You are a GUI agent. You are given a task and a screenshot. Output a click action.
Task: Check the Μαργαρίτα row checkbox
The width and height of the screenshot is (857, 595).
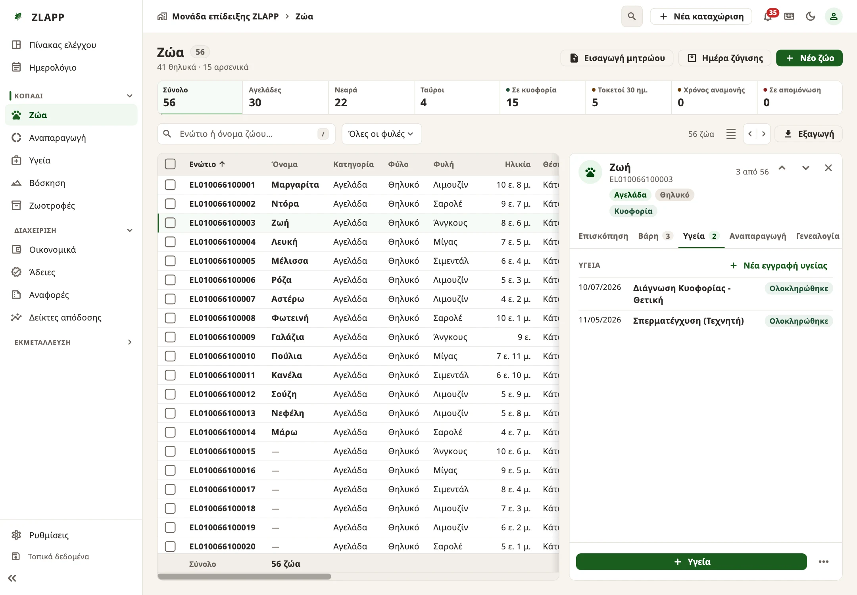[x=170, y=185]
